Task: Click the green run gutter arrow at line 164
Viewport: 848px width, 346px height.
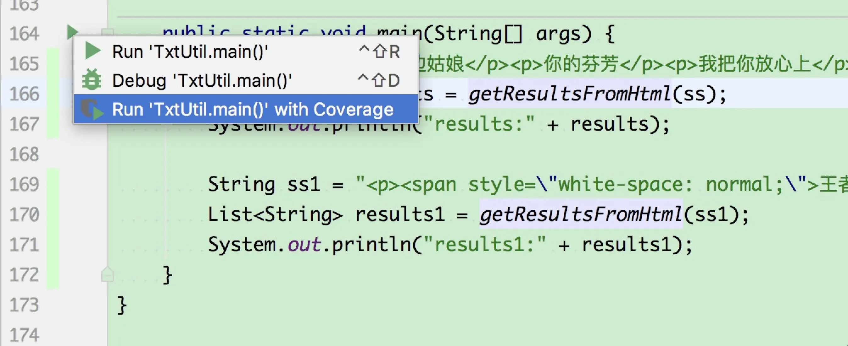Action: [72, 32]
